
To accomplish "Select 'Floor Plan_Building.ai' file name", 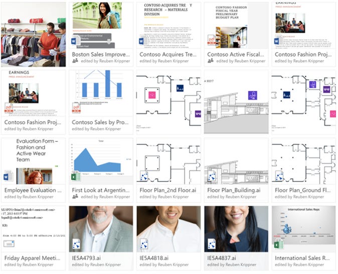I will [x=234, y=190].
